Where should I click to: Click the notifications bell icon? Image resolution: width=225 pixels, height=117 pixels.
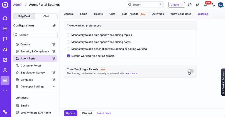[x=206, y=5]
